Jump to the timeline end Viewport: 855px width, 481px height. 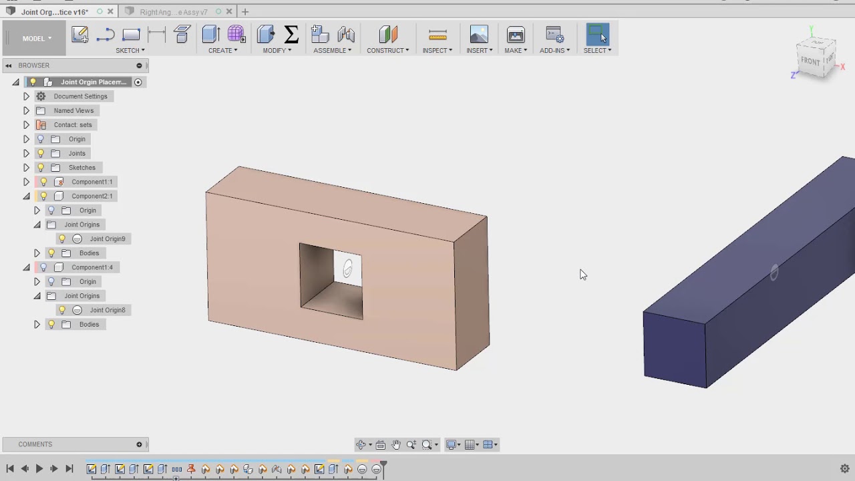[x=69, y=469]
